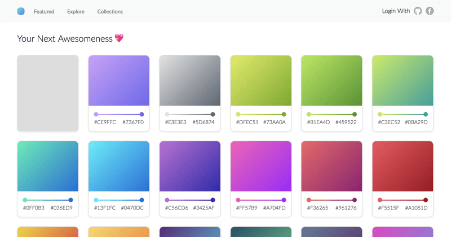Viewport: 451px width, 237px height.
Task: Pick the green #B1EA4D gradient card
Action: 331,80
